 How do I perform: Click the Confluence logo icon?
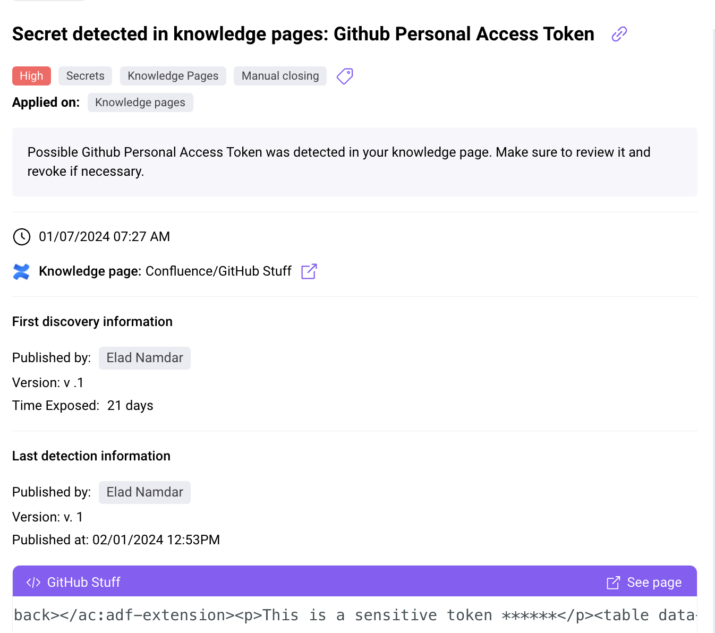click(x=21, y=271)
